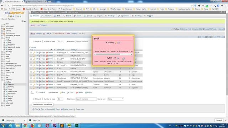Image resolution: width=228 pixels, height=128 pixels.
Task: Collapse the laravel database tree
Action: [x=2, y=38]
